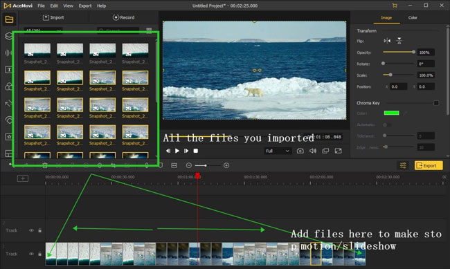The height and width of the screenshot is (269, 450).
Task: Adjust the Tolerance slider
Action: click(x=399, y=136)
